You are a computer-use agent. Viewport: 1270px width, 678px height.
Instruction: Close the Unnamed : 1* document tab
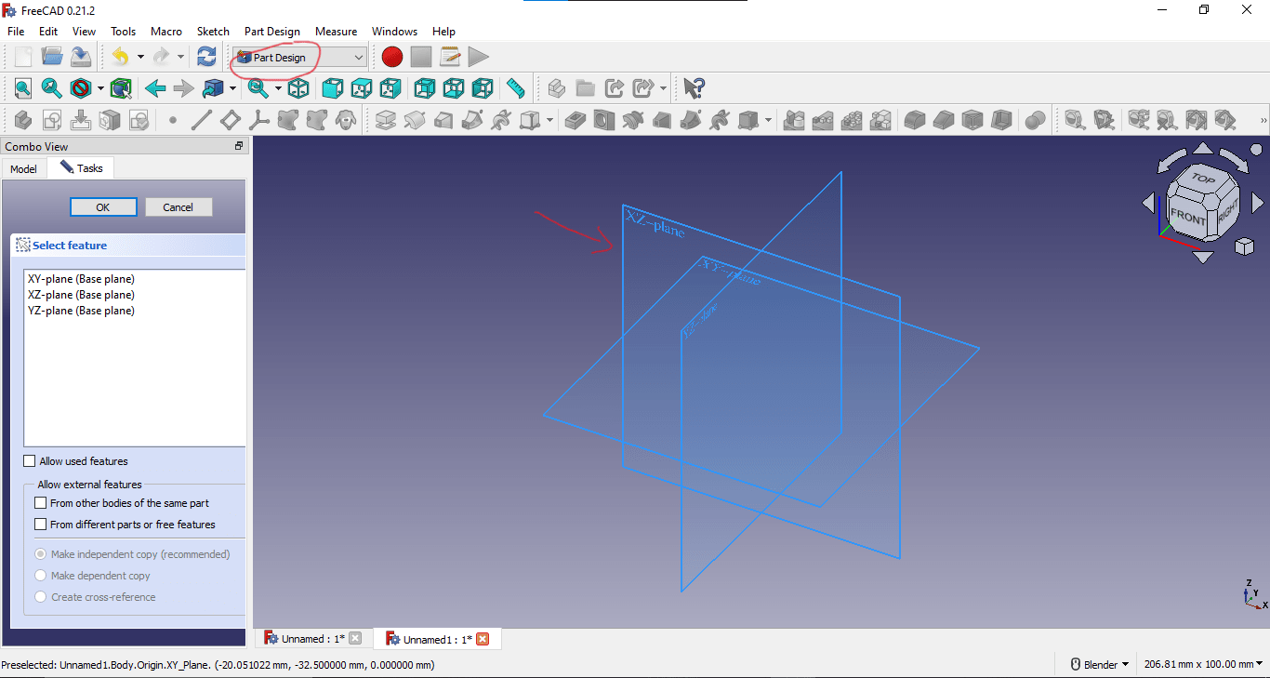[x=355, y=639]
